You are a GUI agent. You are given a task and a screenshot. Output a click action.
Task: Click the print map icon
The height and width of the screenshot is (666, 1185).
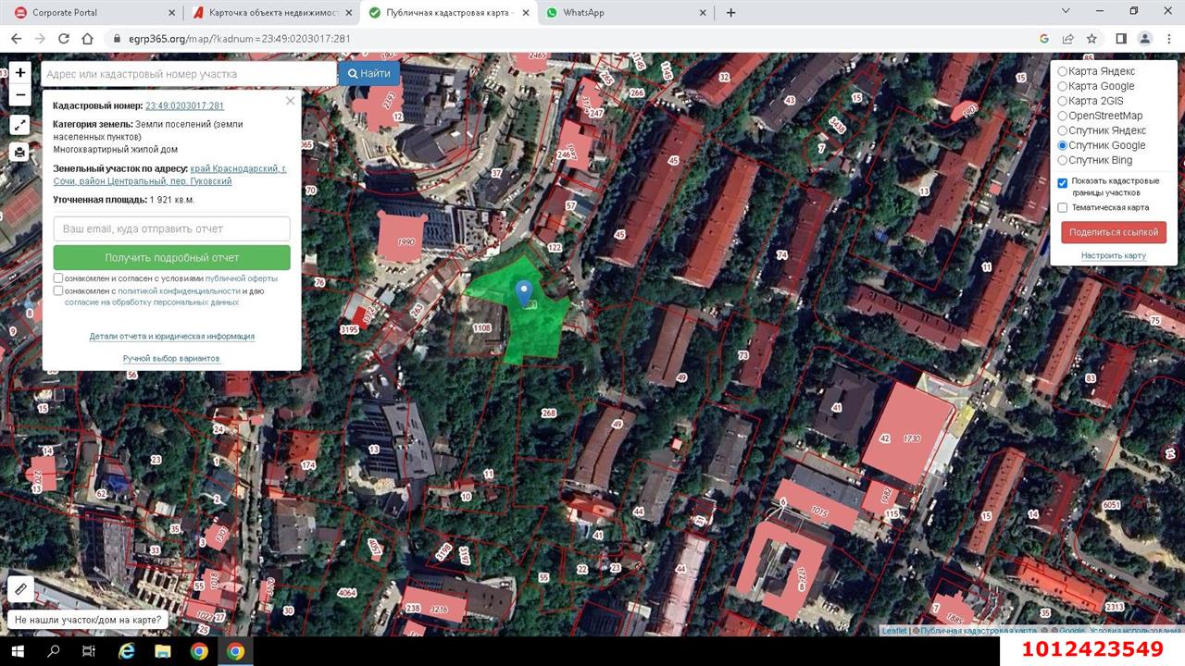20,153
